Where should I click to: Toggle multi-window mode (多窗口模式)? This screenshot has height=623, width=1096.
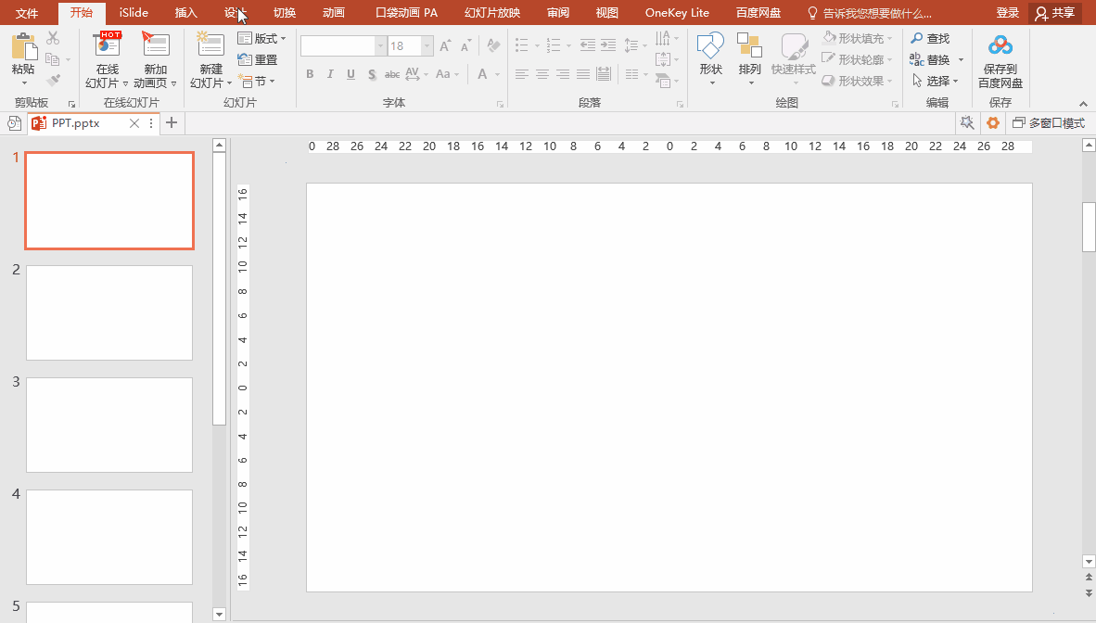click(1049, 123)
